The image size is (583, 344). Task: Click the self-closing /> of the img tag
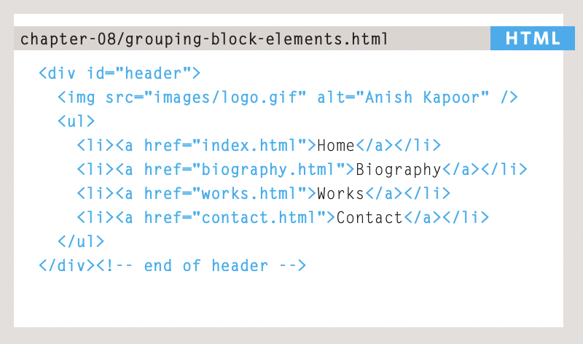[x=509, y=98]
